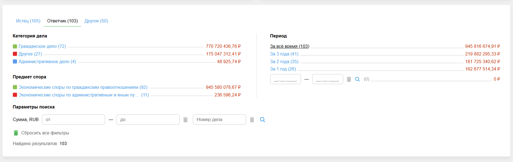This screenshot has width=513, height=162.
Task: Click Сбросить все фильтры link
Action: tap(45, 133)
